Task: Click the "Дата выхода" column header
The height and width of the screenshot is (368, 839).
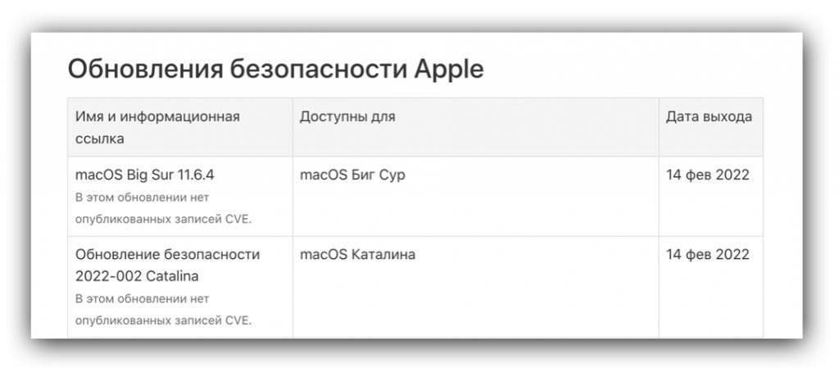Action: point(709,116)
